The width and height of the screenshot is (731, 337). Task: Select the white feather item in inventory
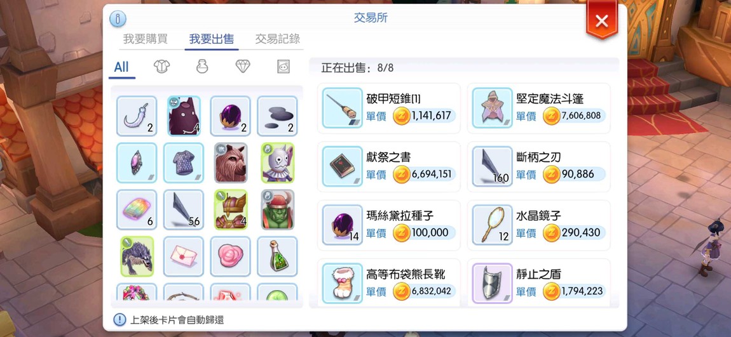coord(137,116)
